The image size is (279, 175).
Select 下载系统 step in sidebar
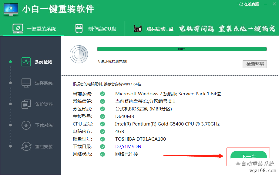coord(37,125)
